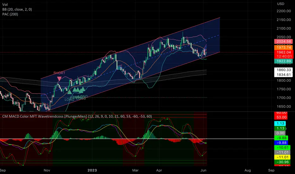Image resolution: width=295 pixels, height=174 pixels.
Task: Click the 1650.00 price axis label
Action: (x=284, y=106)
